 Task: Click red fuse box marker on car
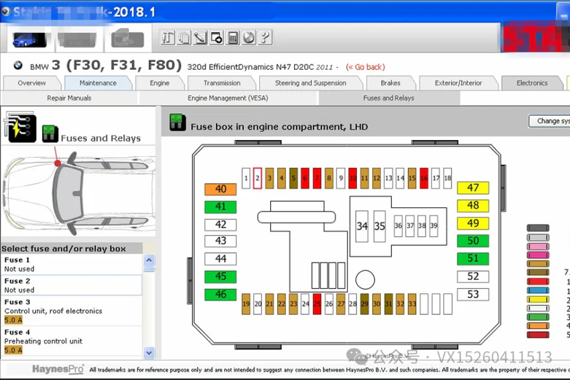(x=58, y=163)
